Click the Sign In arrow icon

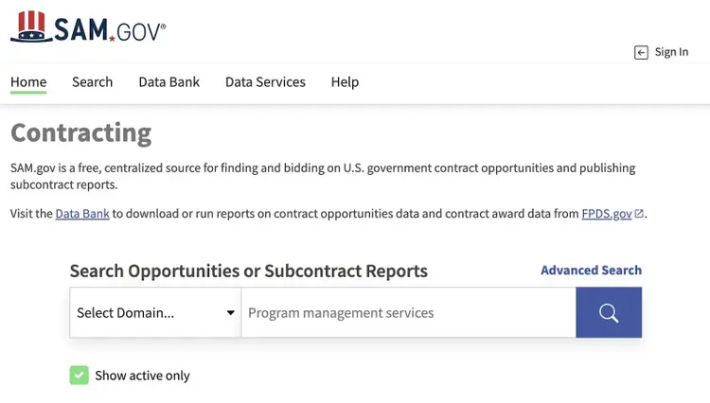pyautogui.click(x=641, y=52)
